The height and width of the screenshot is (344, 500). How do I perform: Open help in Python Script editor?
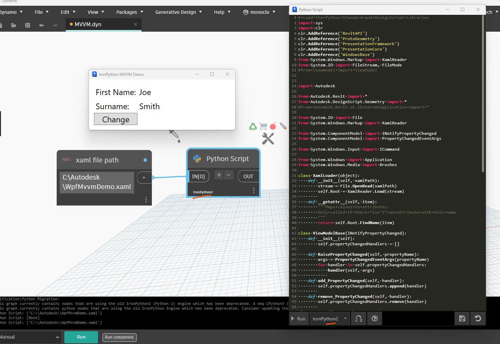(374, 319)
